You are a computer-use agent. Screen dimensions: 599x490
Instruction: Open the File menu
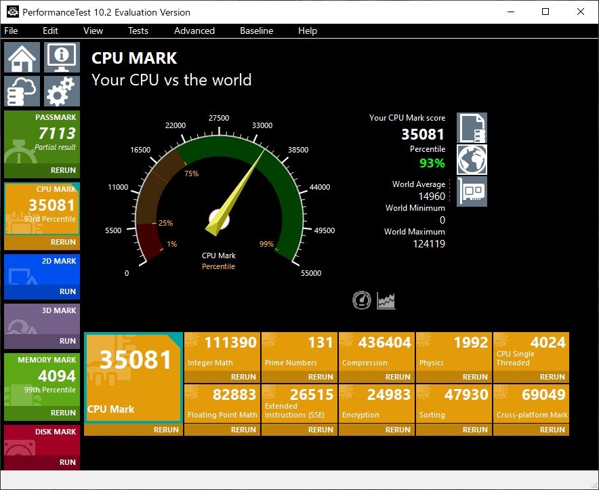coord(11,30)
